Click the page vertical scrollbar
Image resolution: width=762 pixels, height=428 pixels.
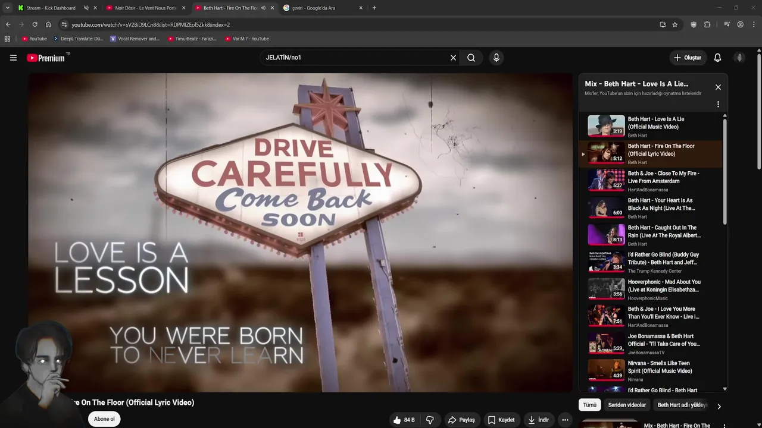(759, 112)
